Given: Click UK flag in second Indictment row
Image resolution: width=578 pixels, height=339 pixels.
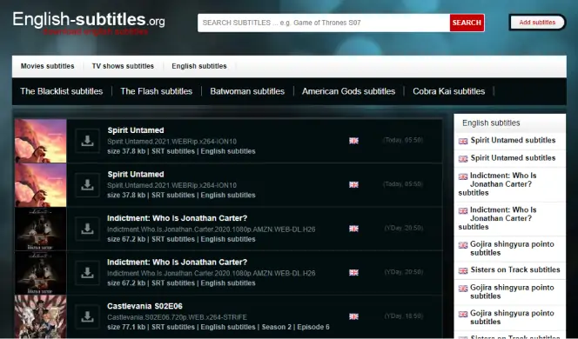Looking at the screenshot, I should click(x=354, y=272).
